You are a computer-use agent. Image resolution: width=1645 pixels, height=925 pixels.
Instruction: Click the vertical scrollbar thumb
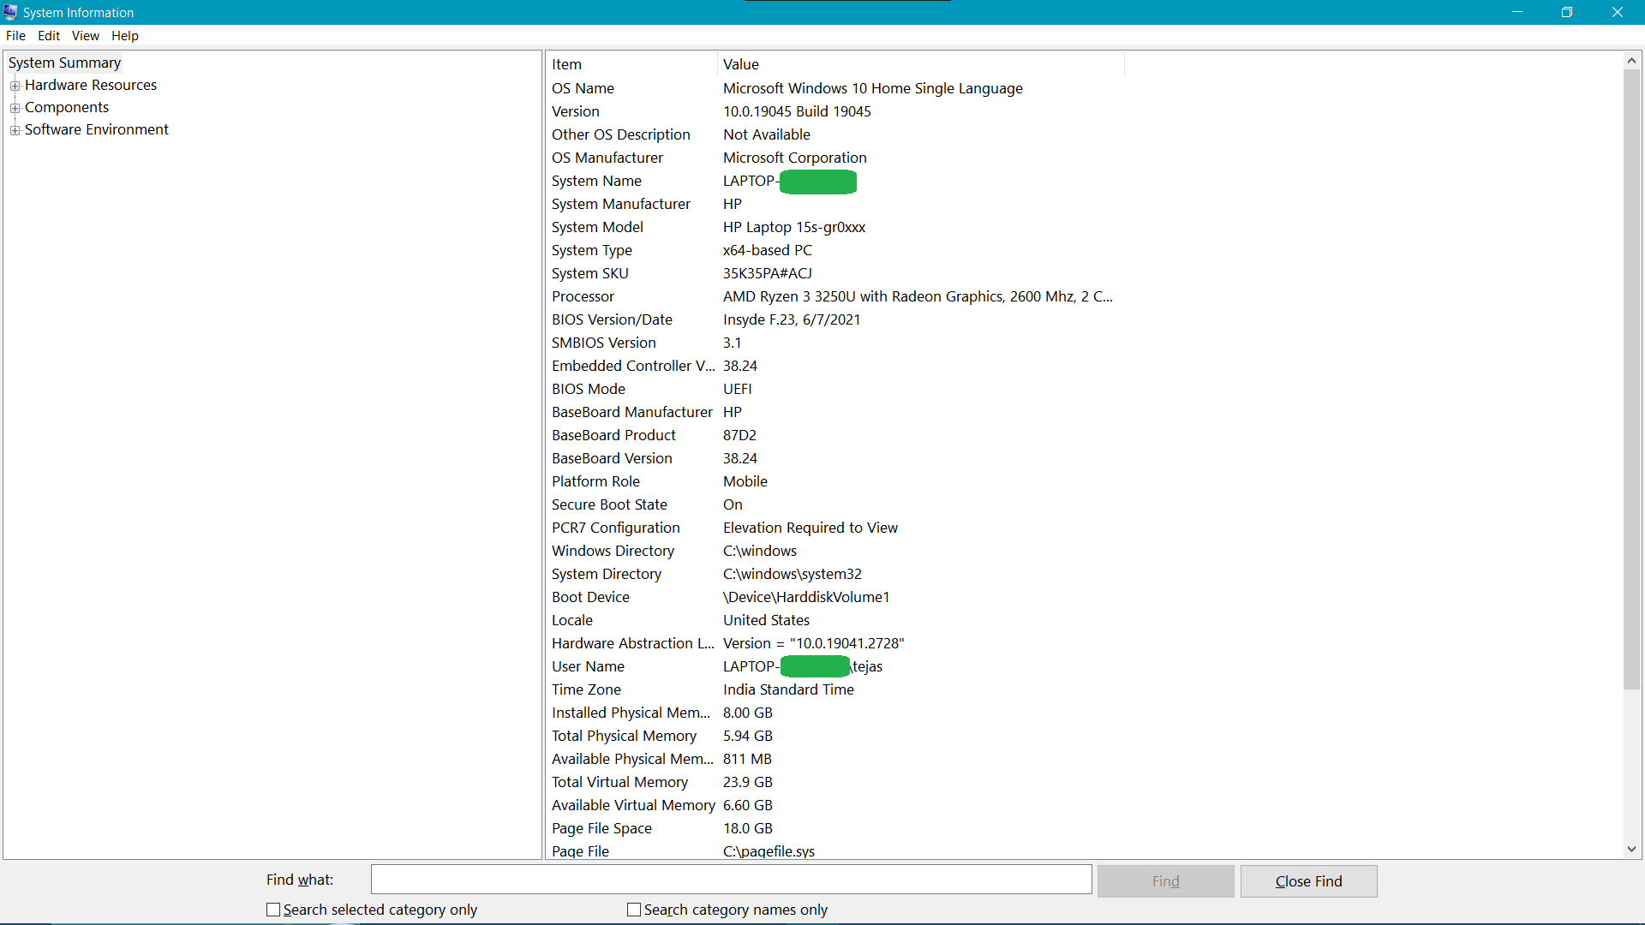point(1631,379)
